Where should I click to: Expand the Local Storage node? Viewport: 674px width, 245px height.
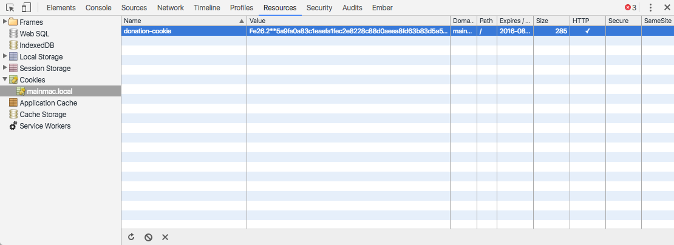(5, 56)
